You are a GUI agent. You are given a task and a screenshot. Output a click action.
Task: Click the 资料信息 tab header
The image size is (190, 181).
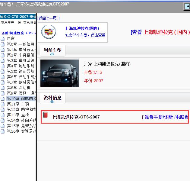(x=52, y=98)
